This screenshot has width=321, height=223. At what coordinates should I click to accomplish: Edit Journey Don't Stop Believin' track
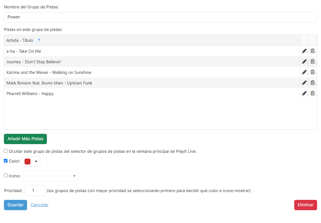(x=304, y=62)
